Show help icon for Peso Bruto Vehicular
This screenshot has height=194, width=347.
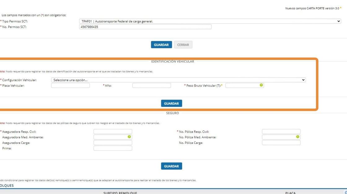261,85
